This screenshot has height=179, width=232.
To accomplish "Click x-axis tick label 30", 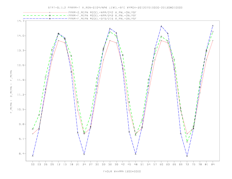I will (97, 164).
